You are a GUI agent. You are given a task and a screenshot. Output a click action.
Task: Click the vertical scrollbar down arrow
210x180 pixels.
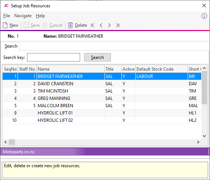(x=205, y=136)
